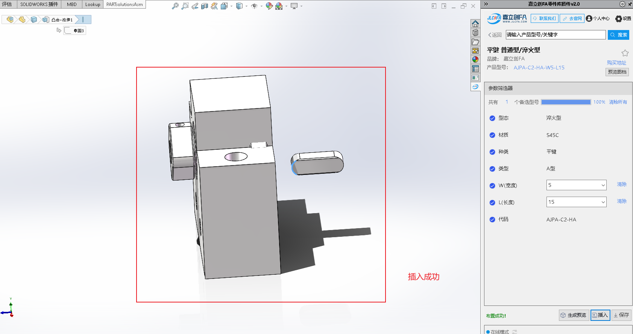
Task: Click the 插入 insert button
Action: click(x=600, y=315)
